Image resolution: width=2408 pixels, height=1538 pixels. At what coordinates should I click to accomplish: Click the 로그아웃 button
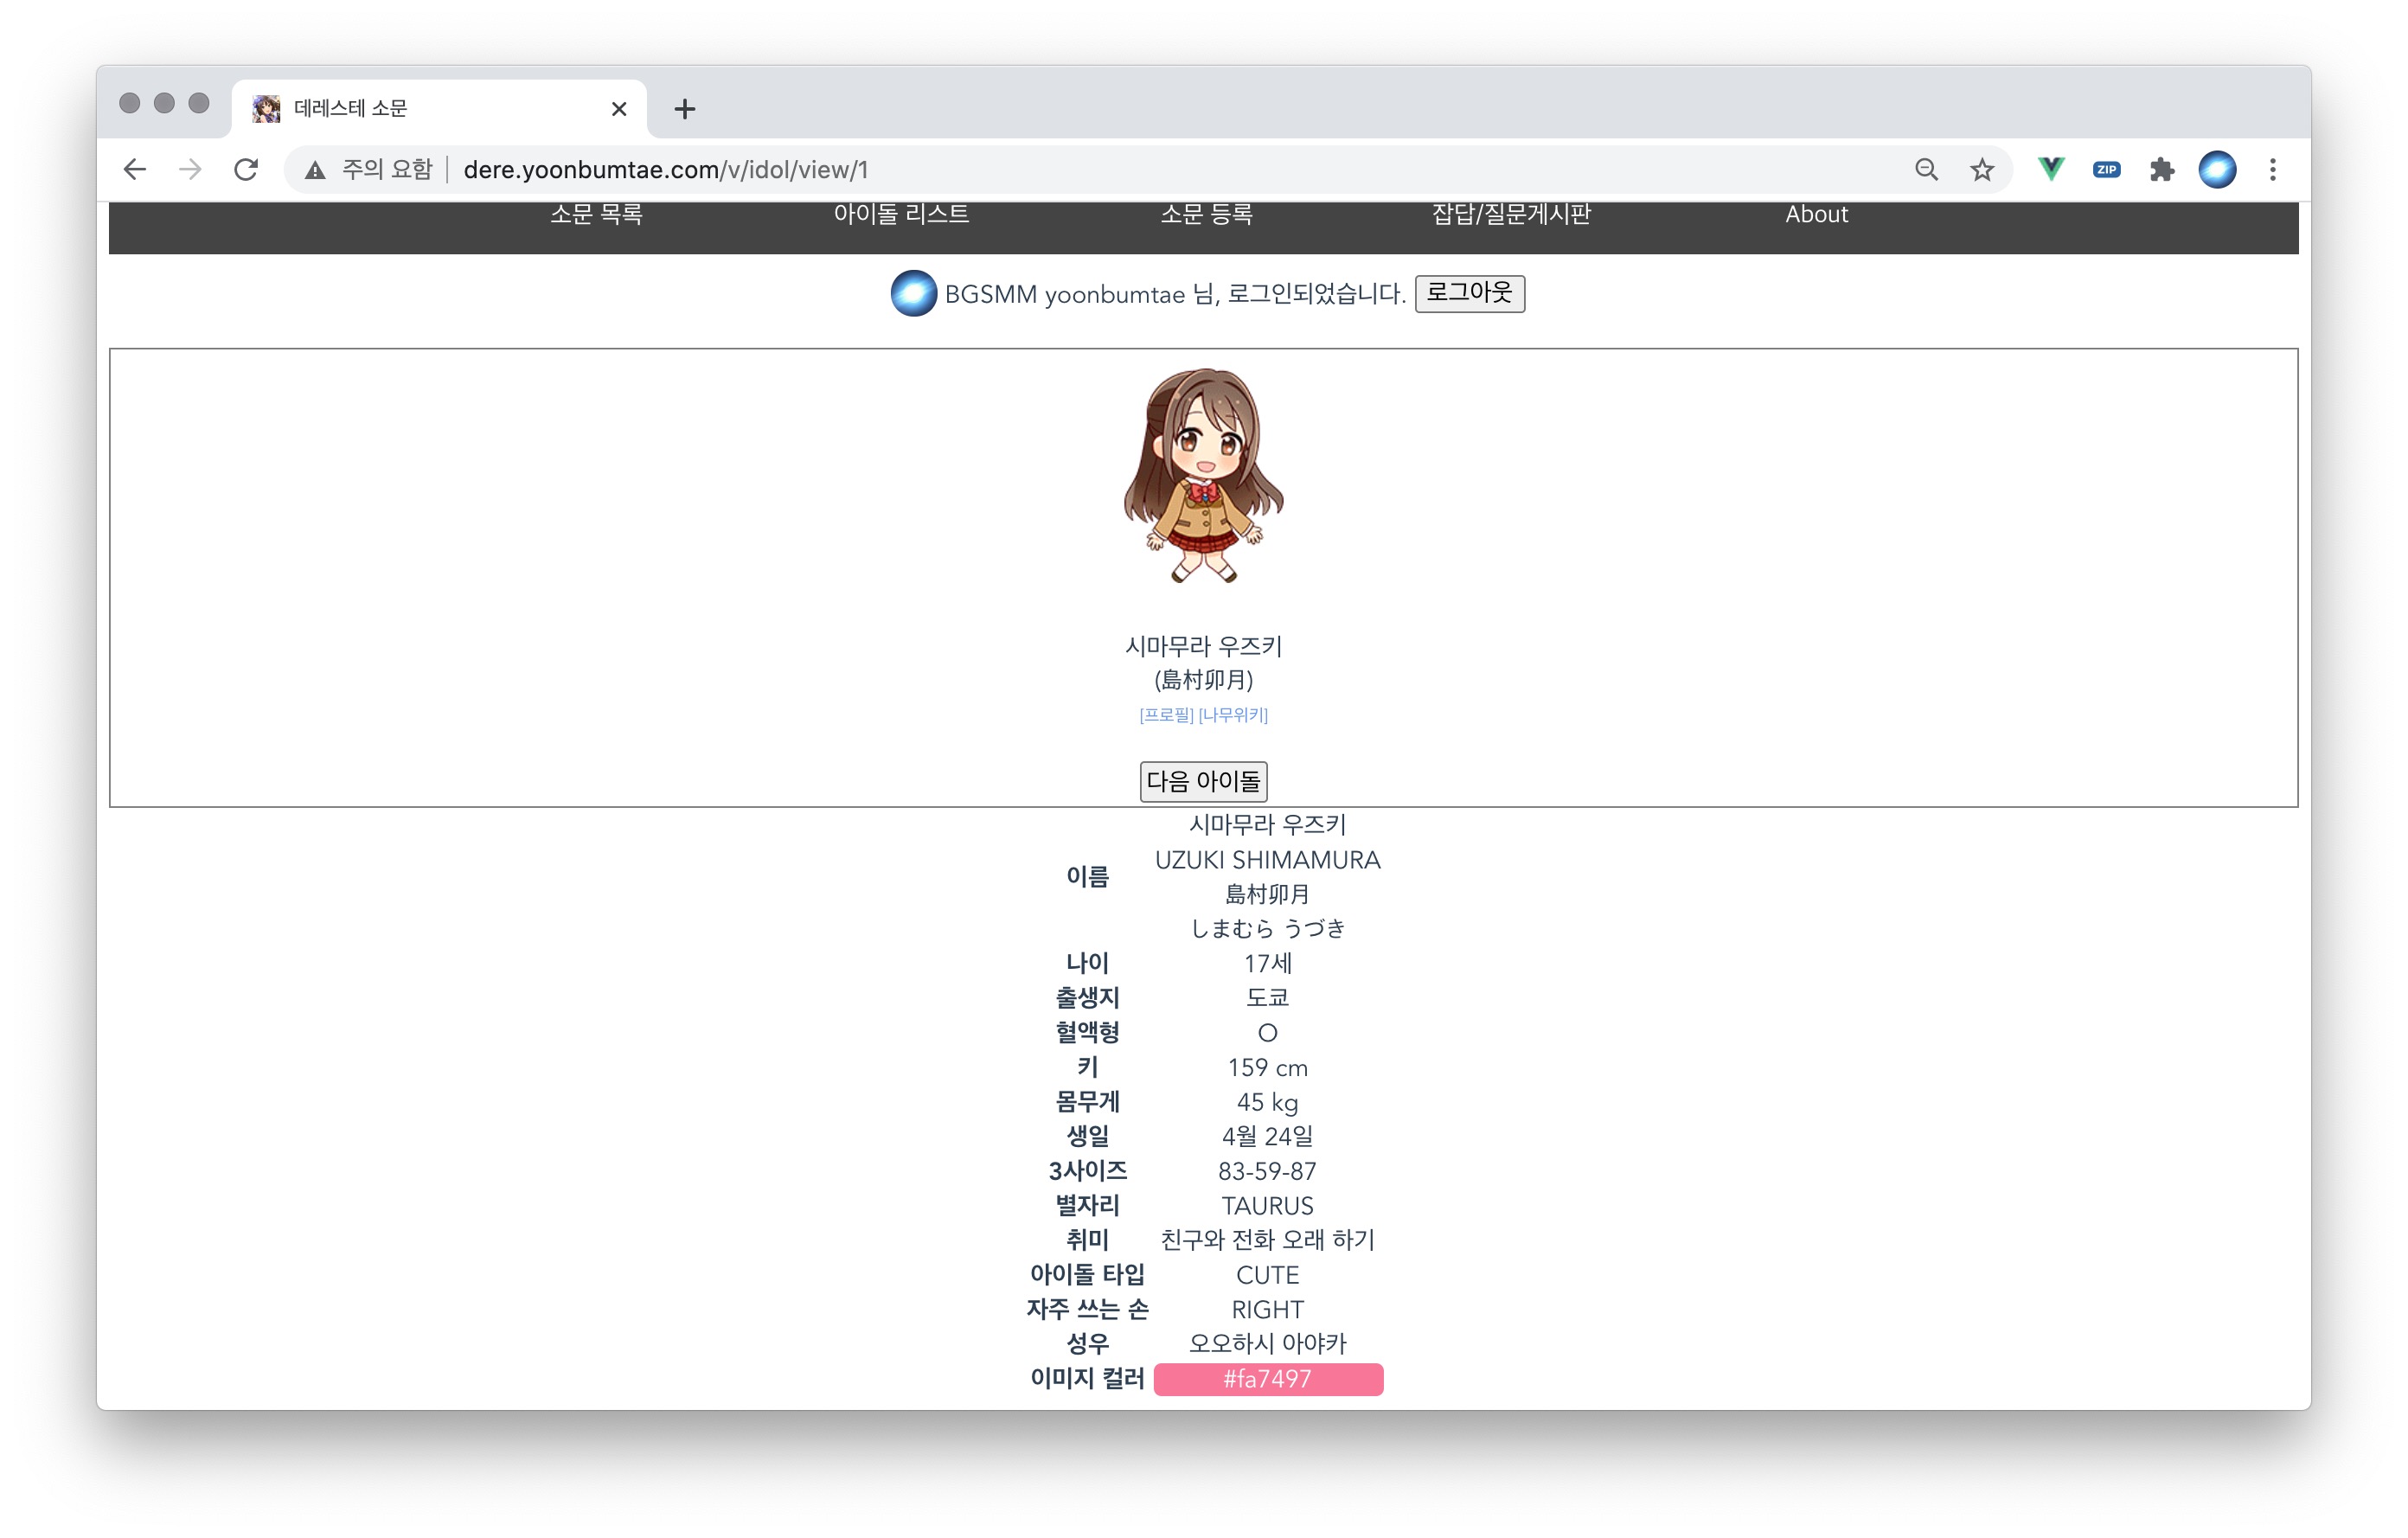tap(1468, 293)
